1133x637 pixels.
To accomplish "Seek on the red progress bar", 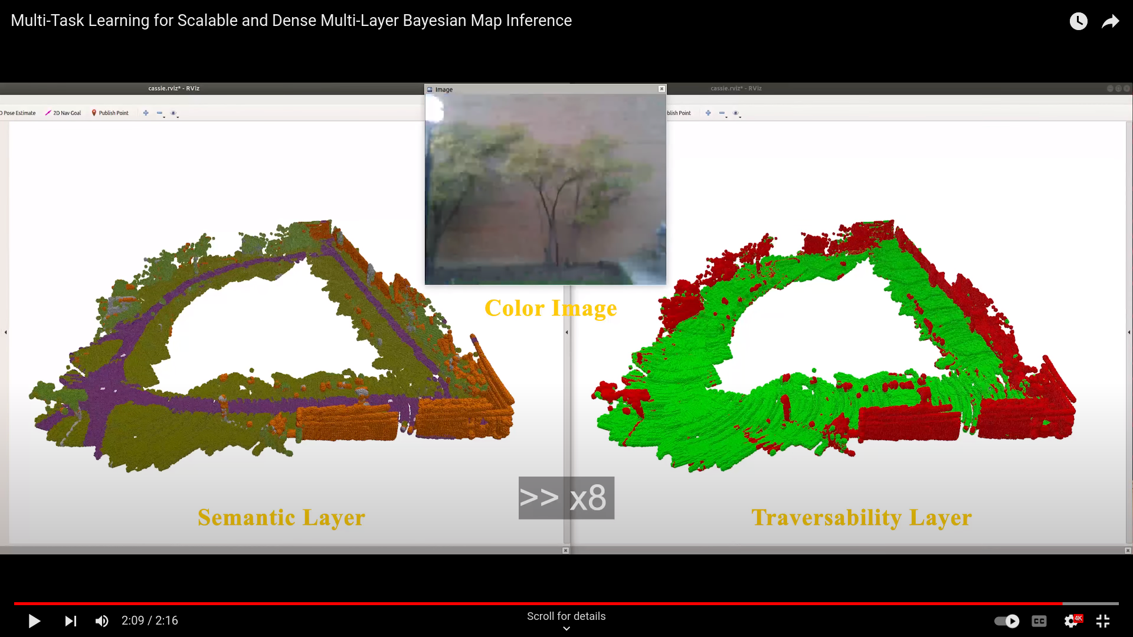I will [531, 603].
